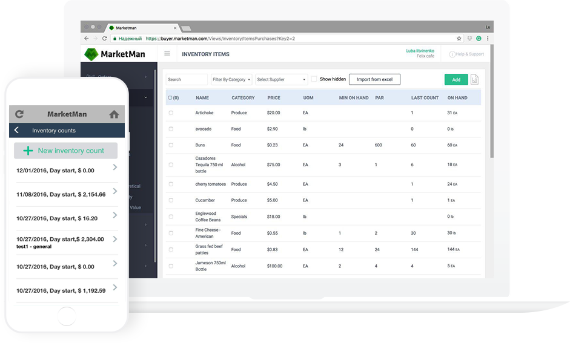Image resolution: width=570 pixels, height=343 pixels.
Task: Sort the table by CATEGORY column
Action: click(243, 97)
